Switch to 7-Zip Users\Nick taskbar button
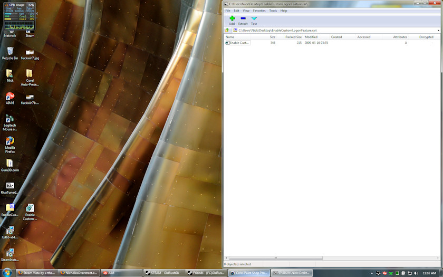The image size is (443, 277). 292,273
